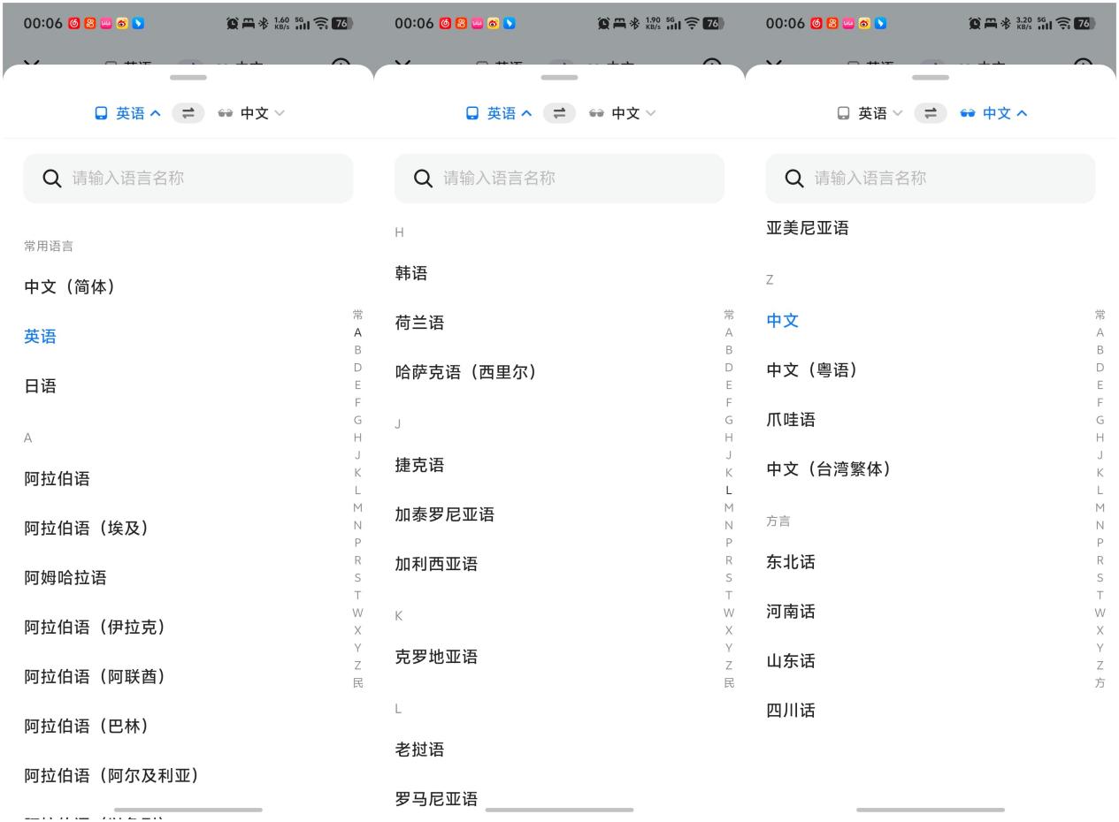The height and width of the screenshot is (822, 1119).
Task: Tap the bold L index letter in the middle panel
Action: coord(729,490)
